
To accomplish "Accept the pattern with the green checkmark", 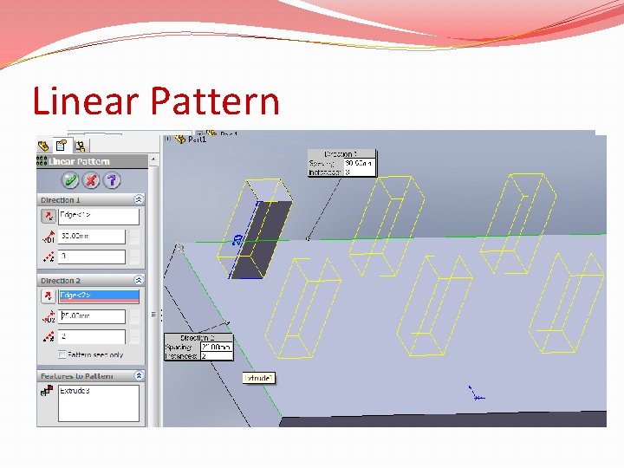I will (70, 180).
